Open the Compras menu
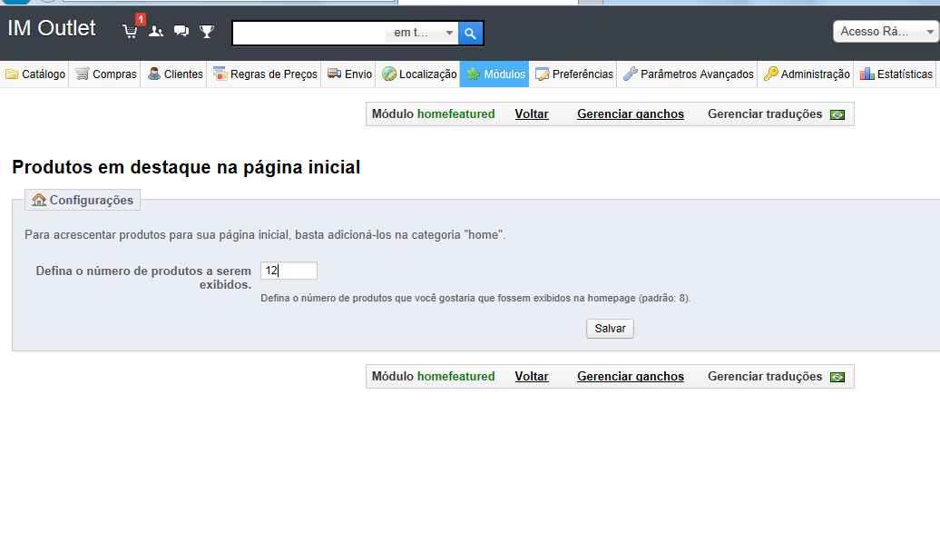940x533 pixels. [105, 74]
